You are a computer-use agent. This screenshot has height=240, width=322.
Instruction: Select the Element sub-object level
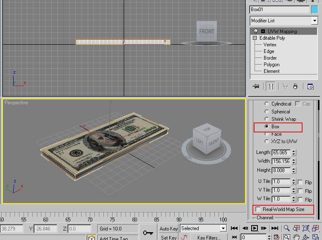[272, 71]
